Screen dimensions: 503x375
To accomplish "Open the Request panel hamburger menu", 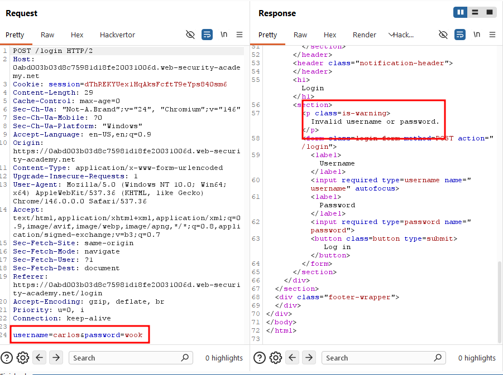I will pyautogui.click(x=239, y=35).
